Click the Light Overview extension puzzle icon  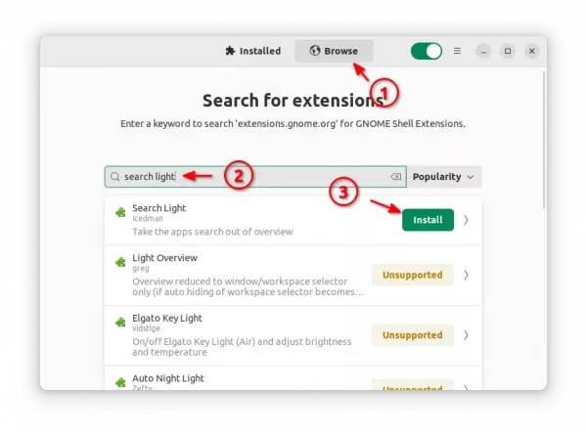120,262
